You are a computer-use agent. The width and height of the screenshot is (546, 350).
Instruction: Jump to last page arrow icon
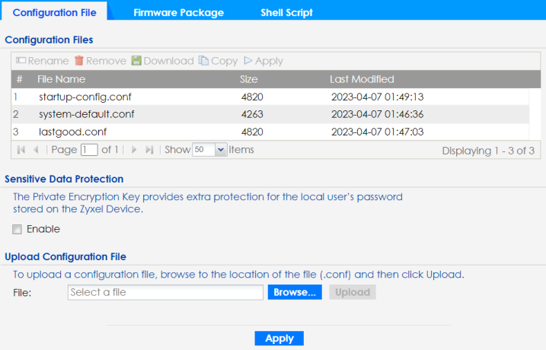(149, 151)
